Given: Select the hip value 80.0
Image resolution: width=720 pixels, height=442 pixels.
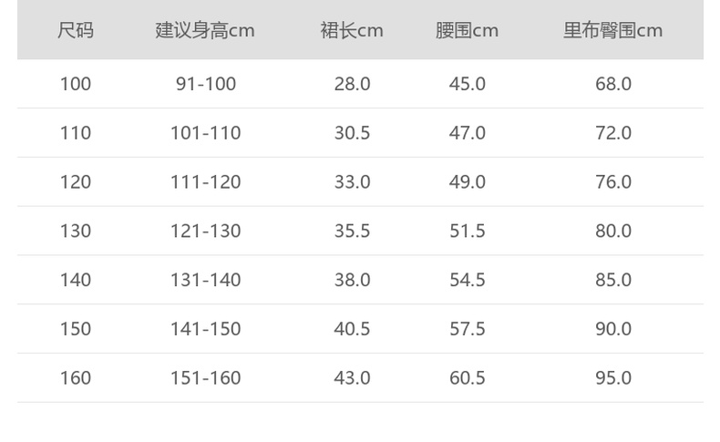Looking at the screenshot, I should (612, 231).
